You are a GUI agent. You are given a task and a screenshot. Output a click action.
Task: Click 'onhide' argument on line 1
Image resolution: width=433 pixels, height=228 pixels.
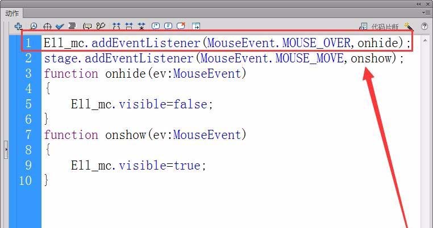coord(377,43)
